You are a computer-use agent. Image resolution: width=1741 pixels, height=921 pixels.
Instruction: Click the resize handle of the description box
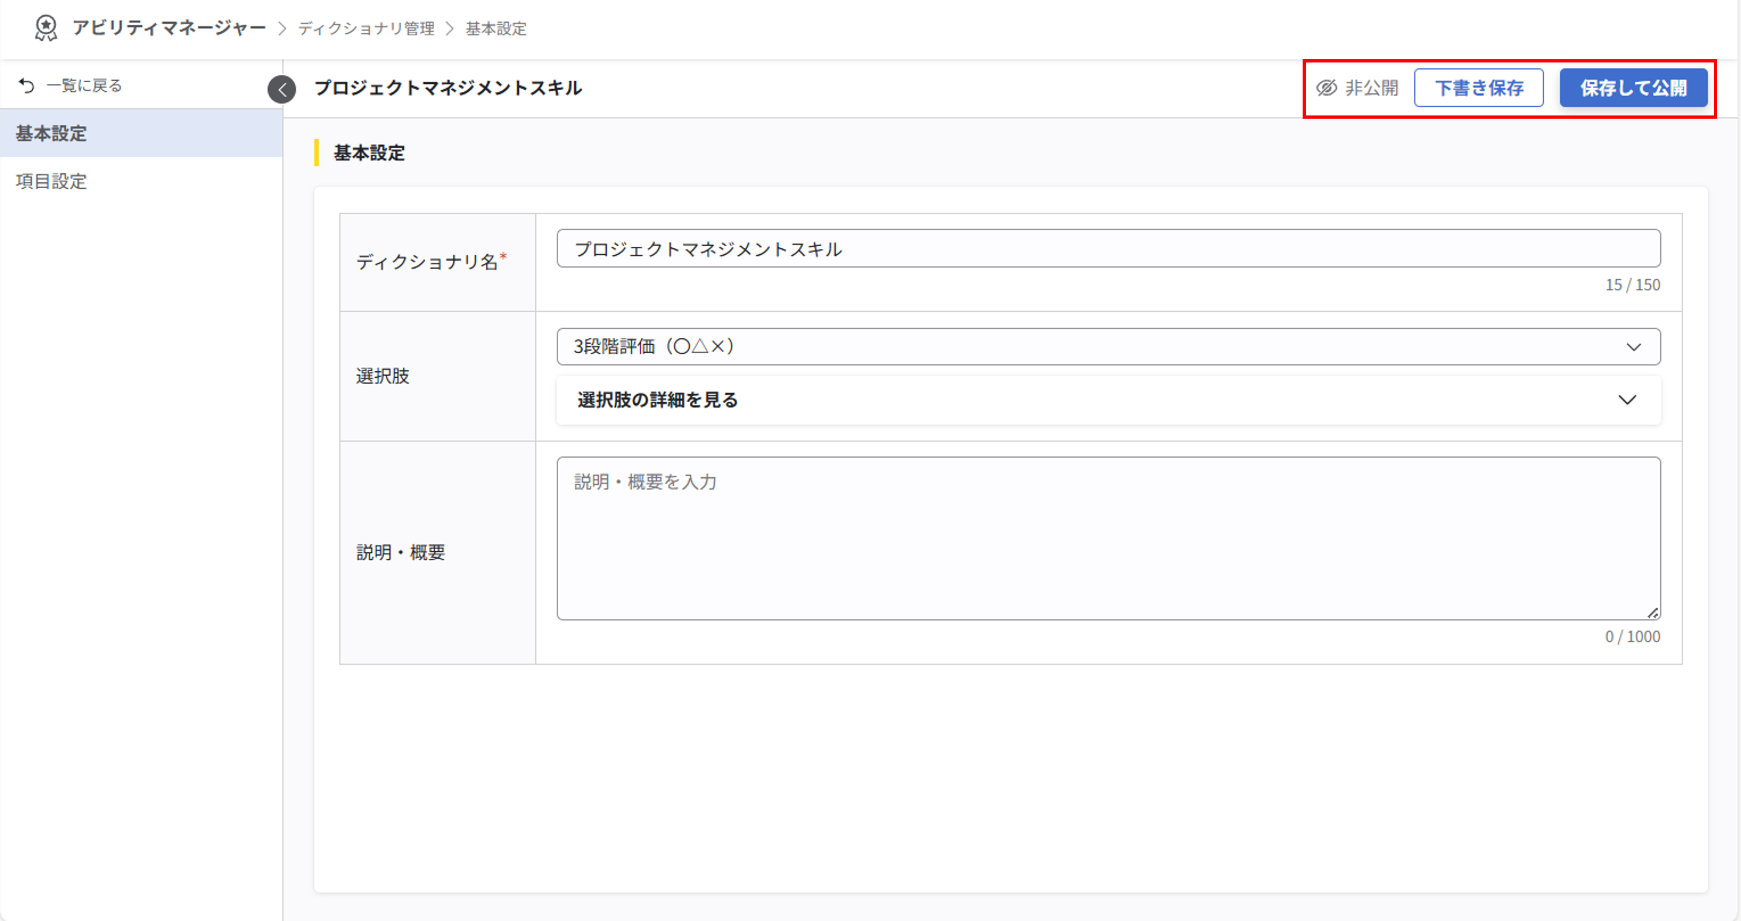click(1654, 611)
